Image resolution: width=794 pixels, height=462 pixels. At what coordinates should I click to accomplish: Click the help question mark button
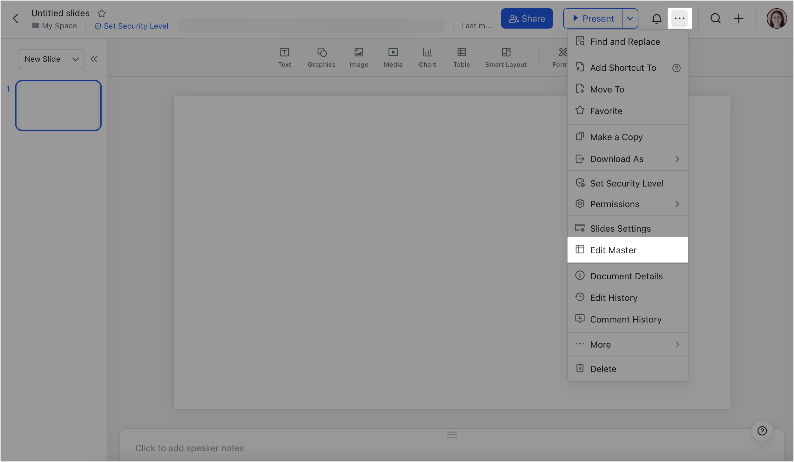pyautogui.click(x=762, y=431)
